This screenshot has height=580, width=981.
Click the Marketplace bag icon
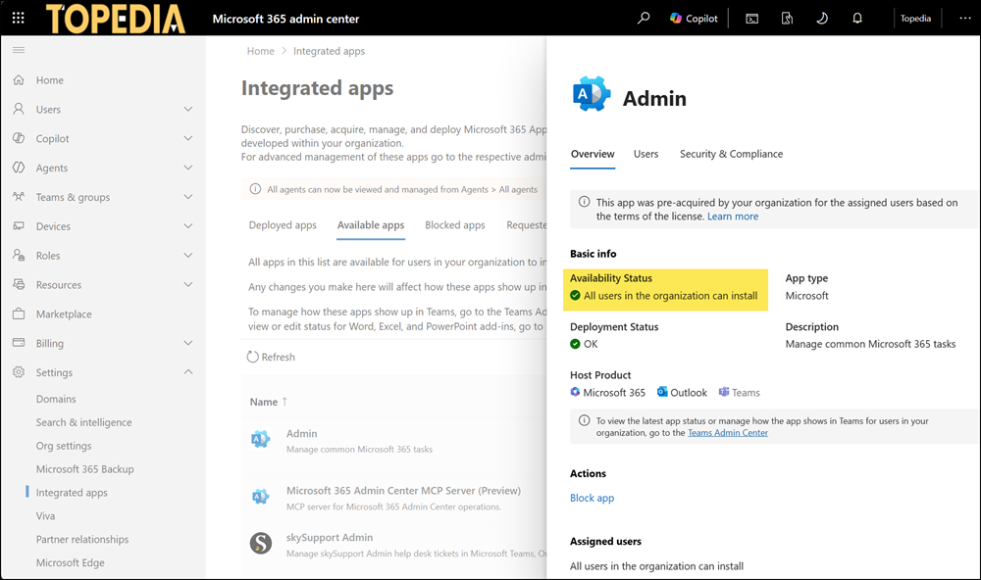19,314
